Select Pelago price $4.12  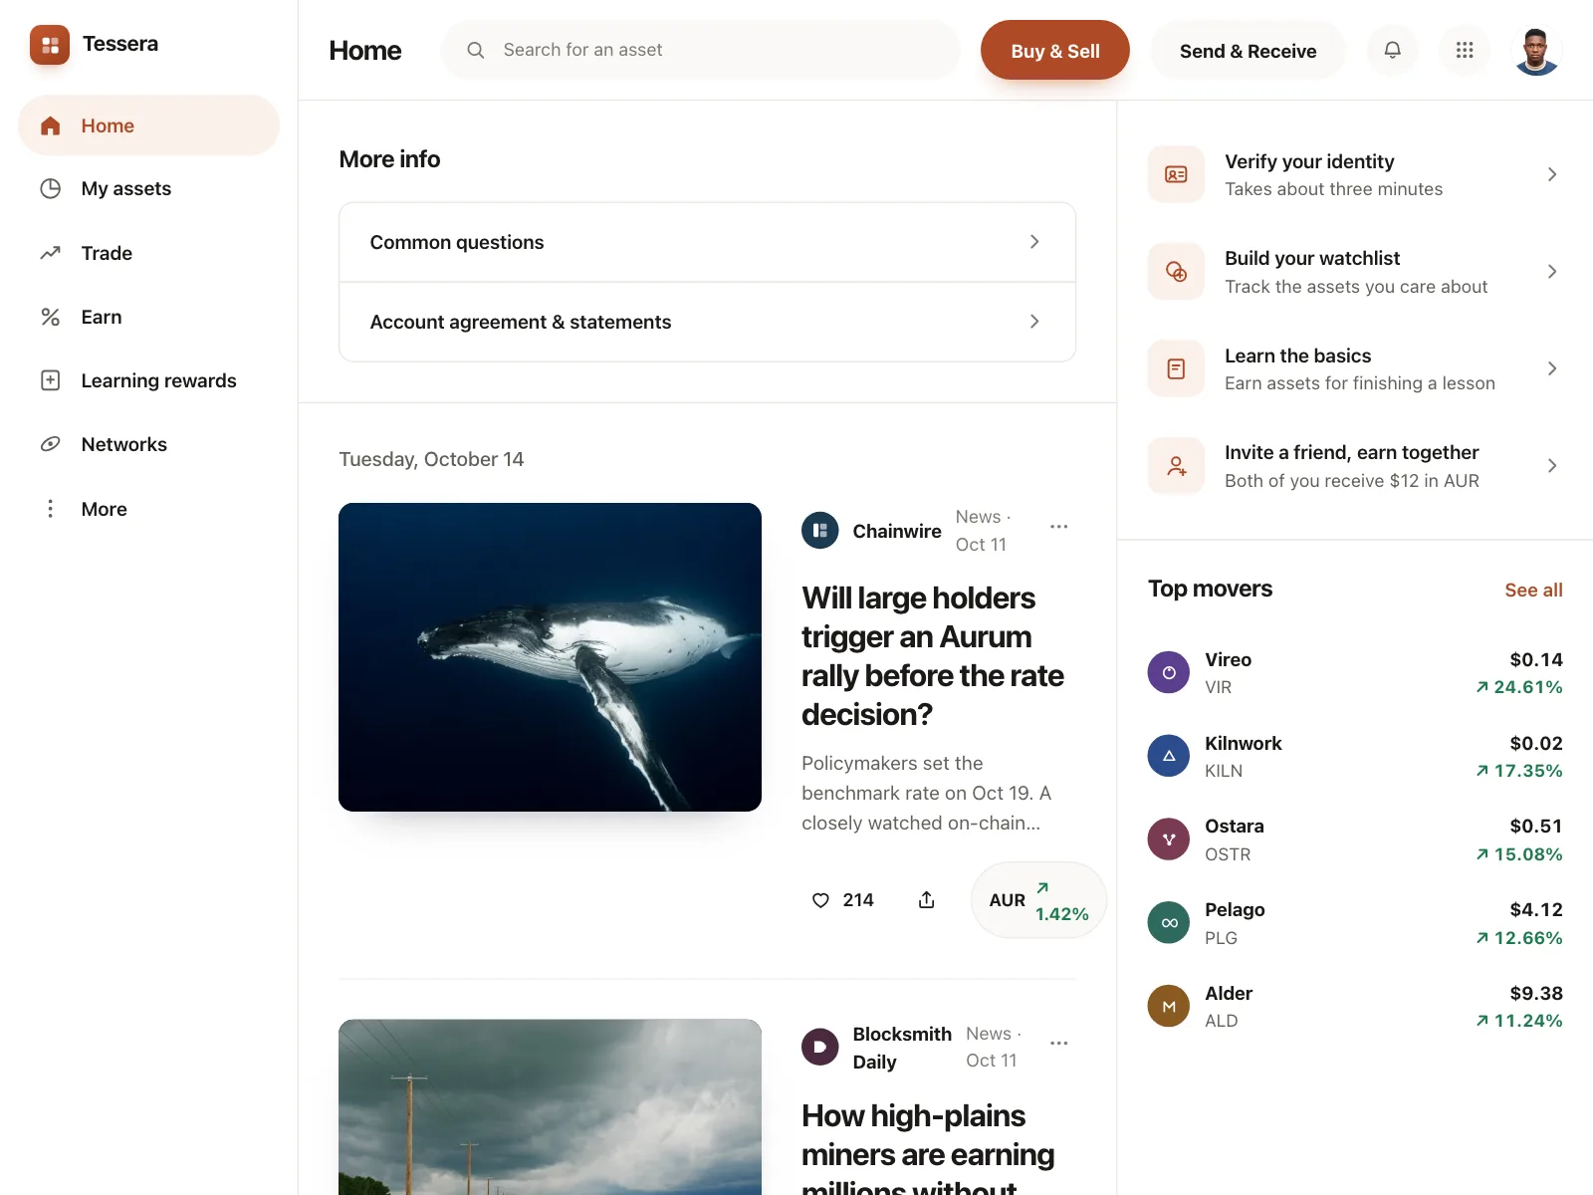[x=1536, y=909]
